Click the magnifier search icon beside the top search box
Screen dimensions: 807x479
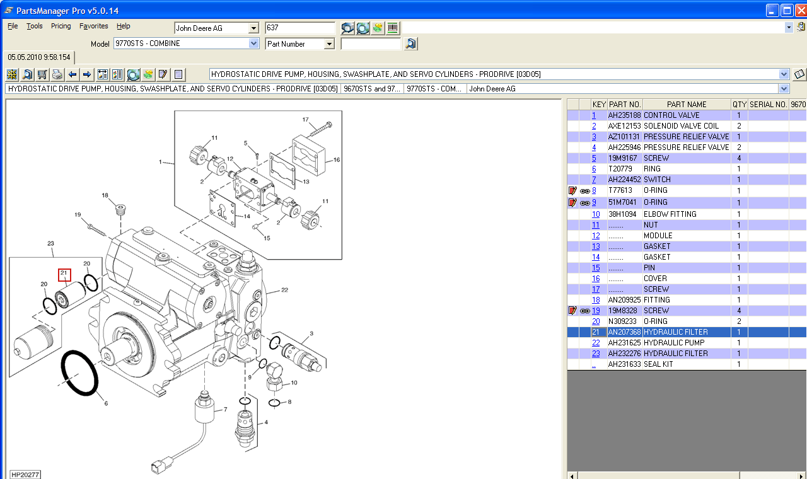347,28
